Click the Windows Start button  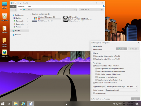[x=3, y=104]
